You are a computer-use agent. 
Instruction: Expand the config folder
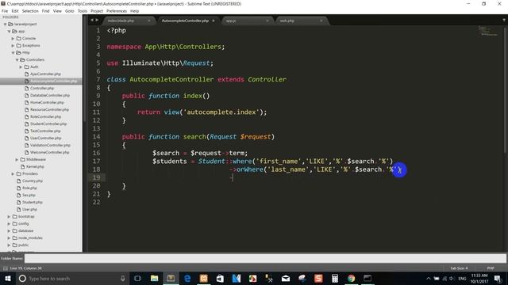pos(9,223)
